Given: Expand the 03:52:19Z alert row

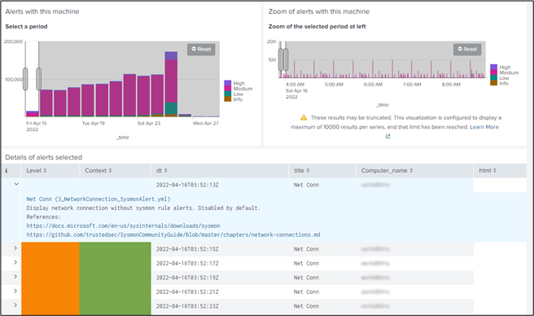Looking at the screenshot, I should 15,276.
